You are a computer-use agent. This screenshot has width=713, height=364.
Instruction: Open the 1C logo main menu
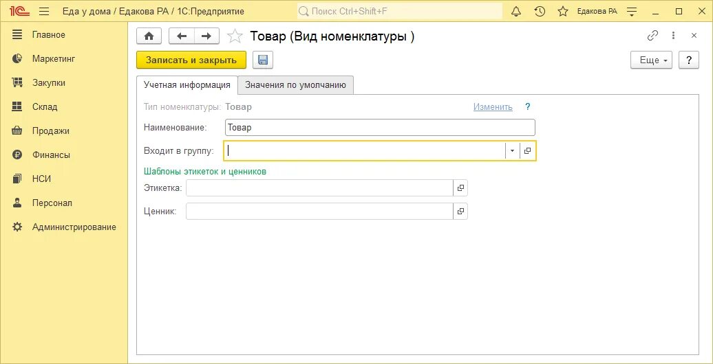(19, 12)
